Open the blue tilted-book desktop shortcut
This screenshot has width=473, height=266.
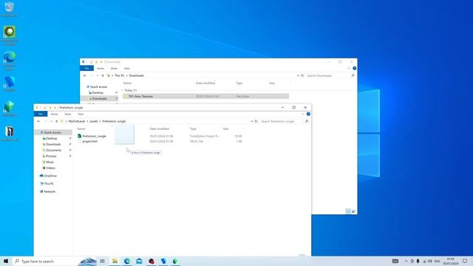[x=9, y=83]
